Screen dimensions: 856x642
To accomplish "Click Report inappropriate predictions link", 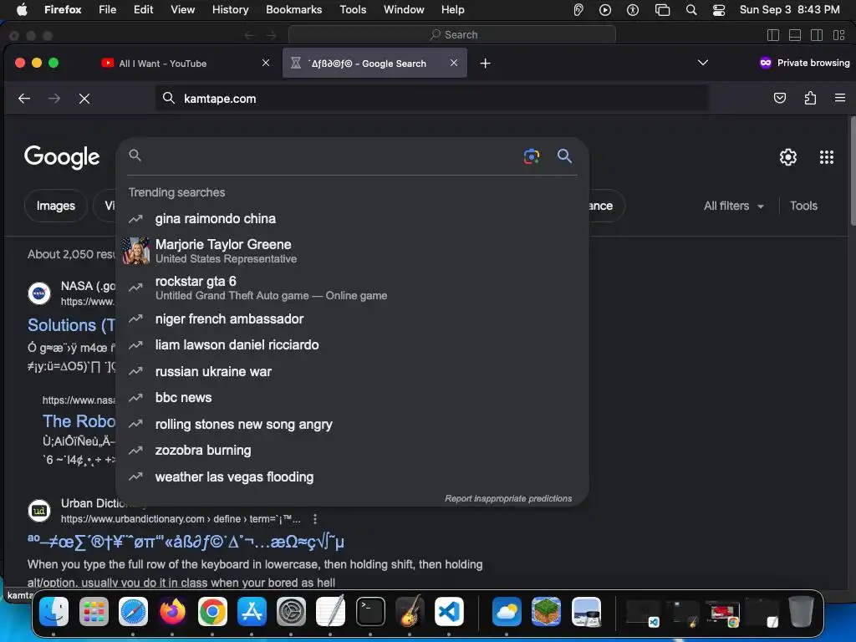I will tap(508, 498).
